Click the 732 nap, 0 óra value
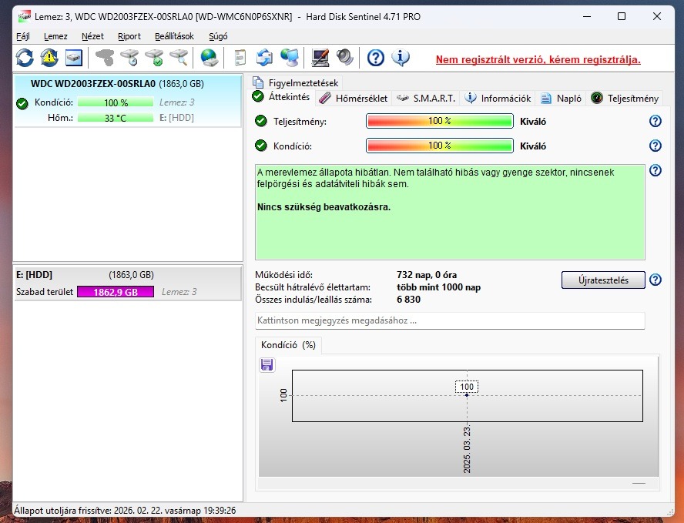The image size is (684, 523). (427, 275)
